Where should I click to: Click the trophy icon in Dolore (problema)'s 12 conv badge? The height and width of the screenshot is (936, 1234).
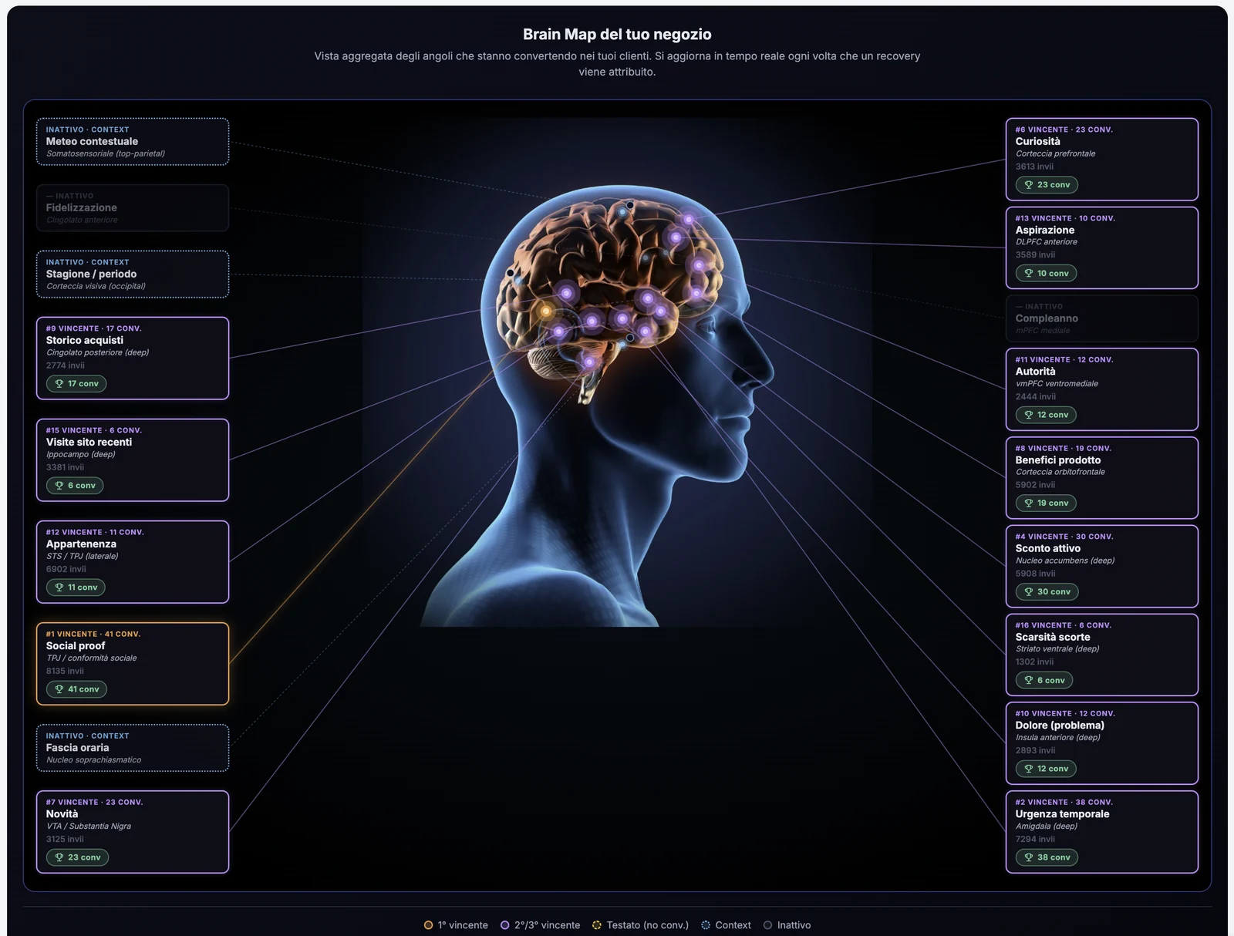pyautogui.click(x=1028, y=769)
